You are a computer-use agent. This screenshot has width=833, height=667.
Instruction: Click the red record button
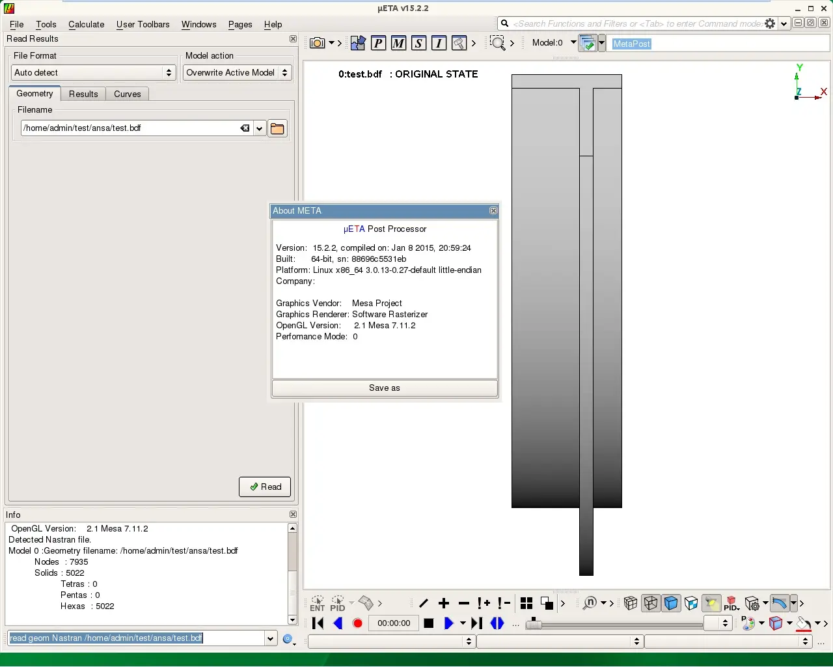(x=357, y=623)
